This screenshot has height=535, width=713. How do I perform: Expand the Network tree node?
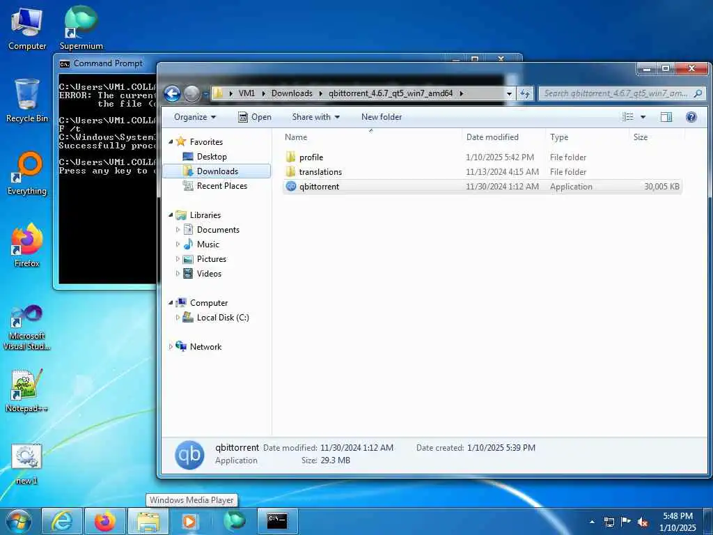click(171, 347)
